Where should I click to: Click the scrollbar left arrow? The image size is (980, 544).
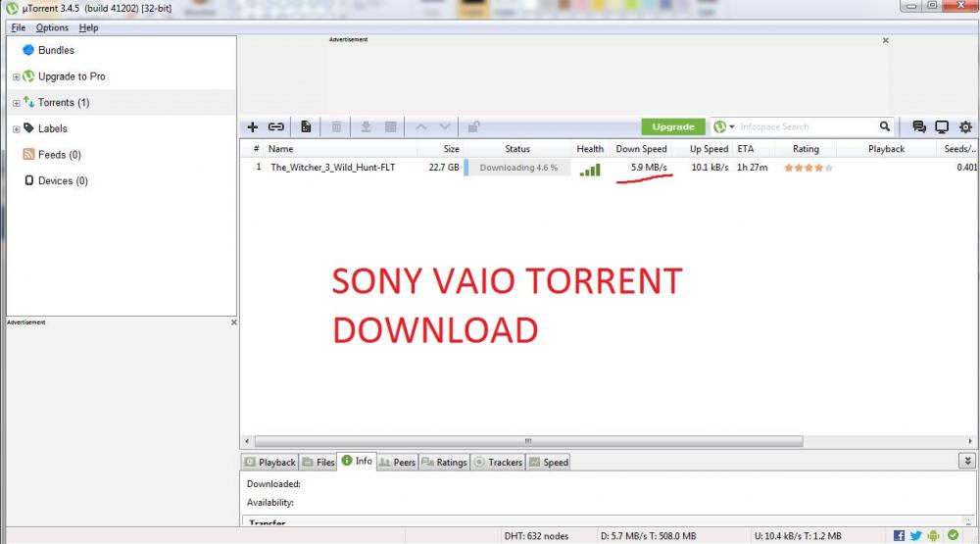247,441
